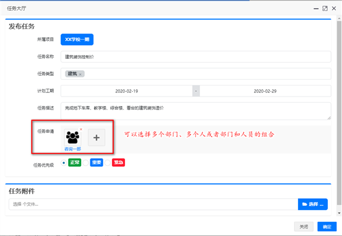Click the 关闭 button at bottom
The width and height of the screenshot is (342, 236).
[304, 227]
